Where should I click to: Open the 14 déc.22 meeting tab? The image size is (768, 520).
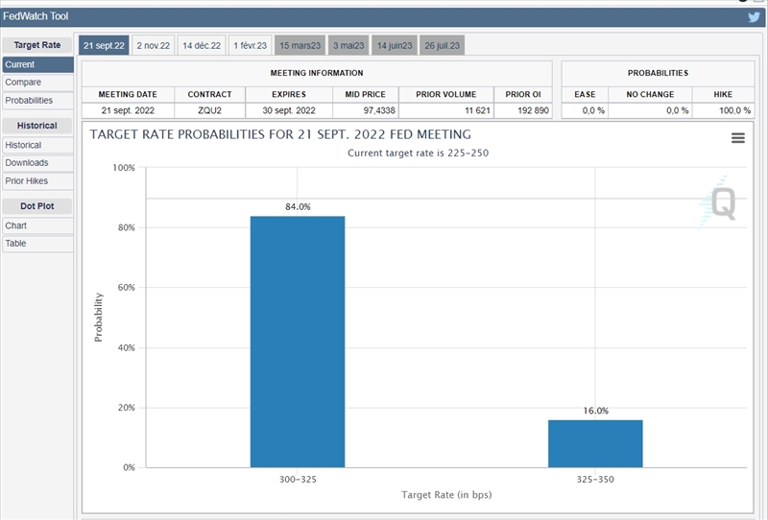[x=202, y=45]
